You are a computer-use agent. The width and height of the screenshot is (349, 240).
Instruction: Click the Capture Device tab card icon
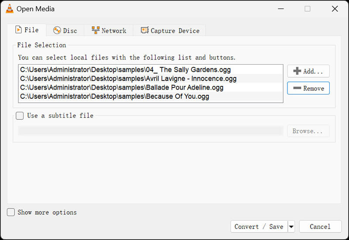145,30
